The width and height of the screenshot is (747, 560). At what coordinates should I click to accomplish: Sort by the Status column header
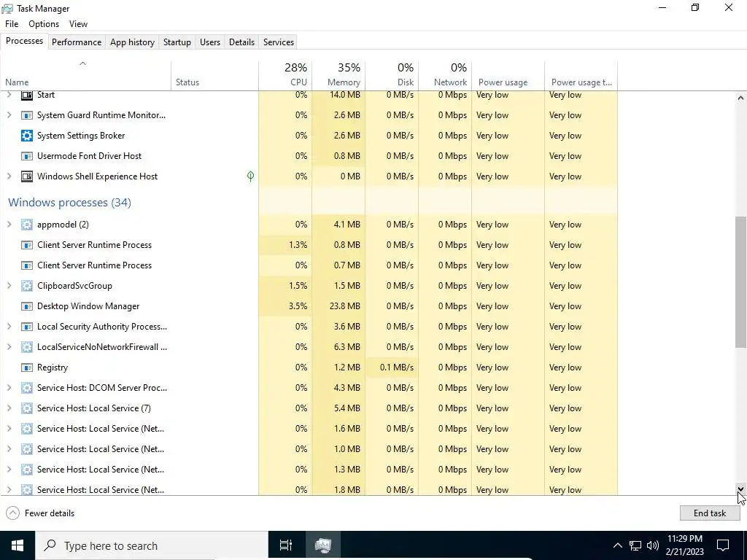point(215,75)
